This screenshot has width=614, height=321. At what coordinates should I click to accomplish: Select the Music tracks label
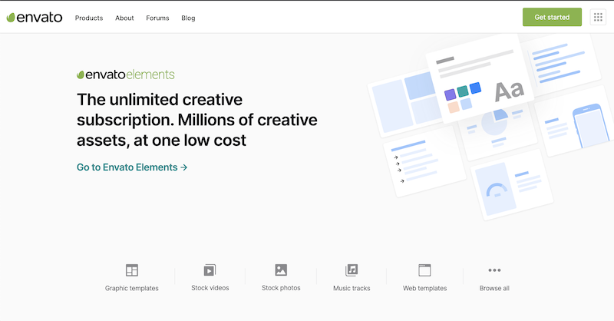pyautogui.click(x=352, y=288)
